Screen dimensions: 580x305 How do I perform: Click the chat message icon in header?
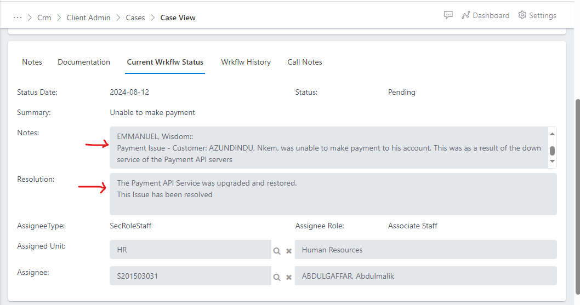coord(448,15)
